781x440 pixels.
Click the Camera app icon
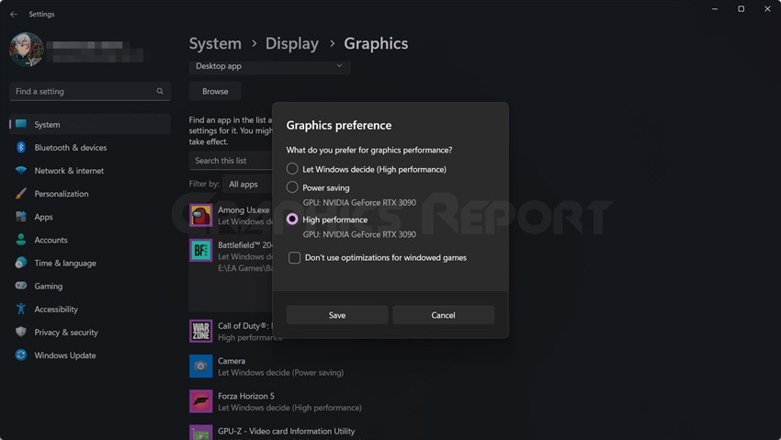point(200,367)
